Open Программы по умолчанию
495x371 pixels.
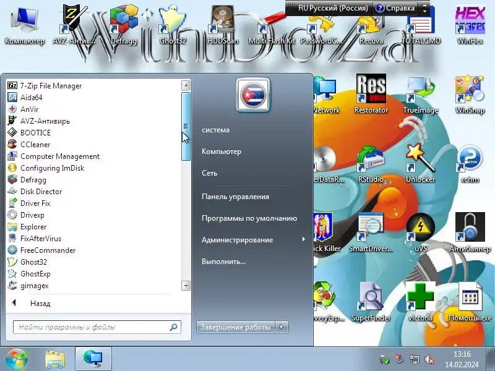[249, 218]
